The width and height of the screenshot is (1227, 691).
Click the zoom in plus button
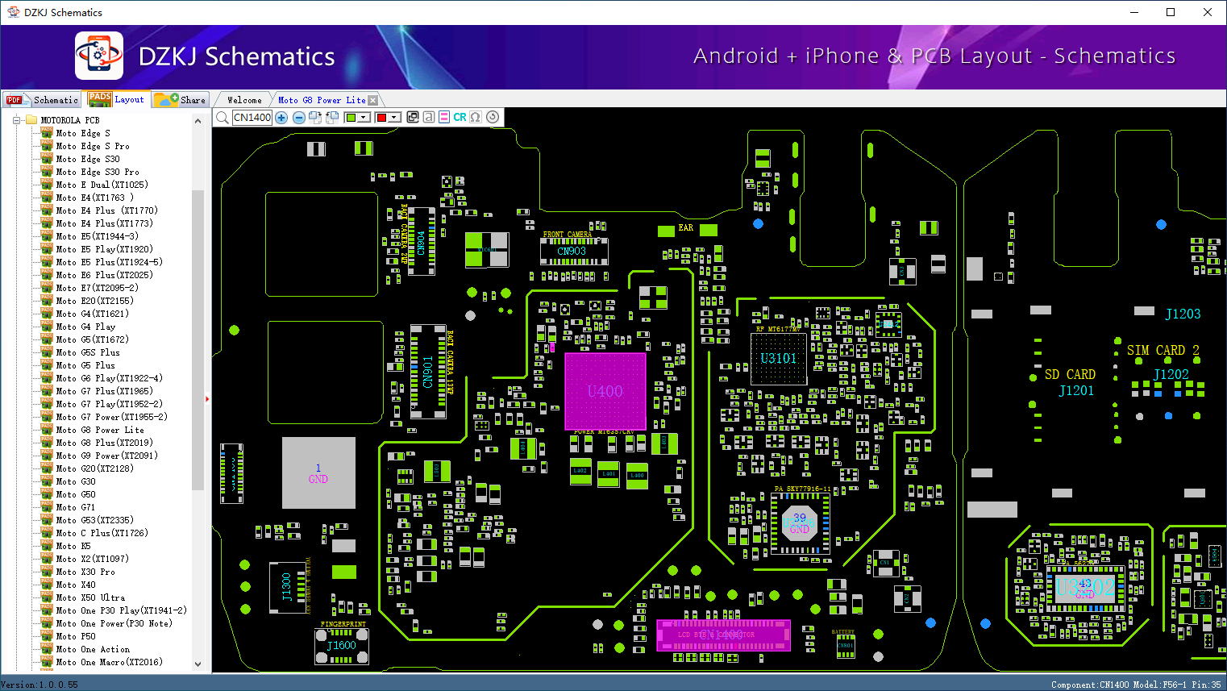point(281,118)
